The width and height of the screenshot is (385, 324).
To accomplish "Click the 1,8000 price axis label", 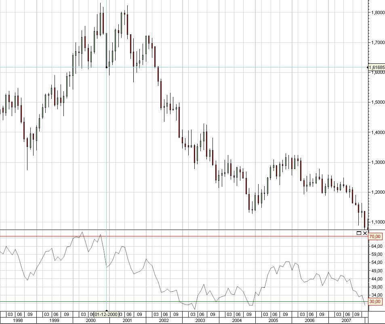I will click(378, 13).
